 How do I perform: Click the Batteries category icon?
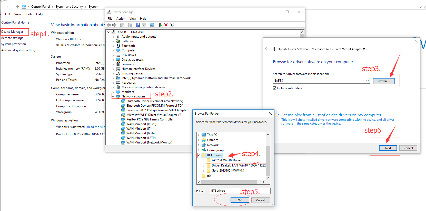point(118,41)
